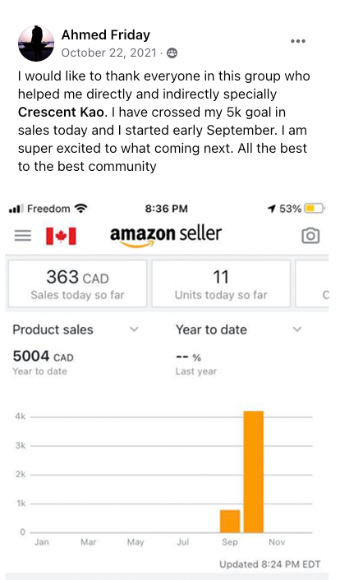
Task: Tap the Ahmed Friday profile picture
Action: 36,44
